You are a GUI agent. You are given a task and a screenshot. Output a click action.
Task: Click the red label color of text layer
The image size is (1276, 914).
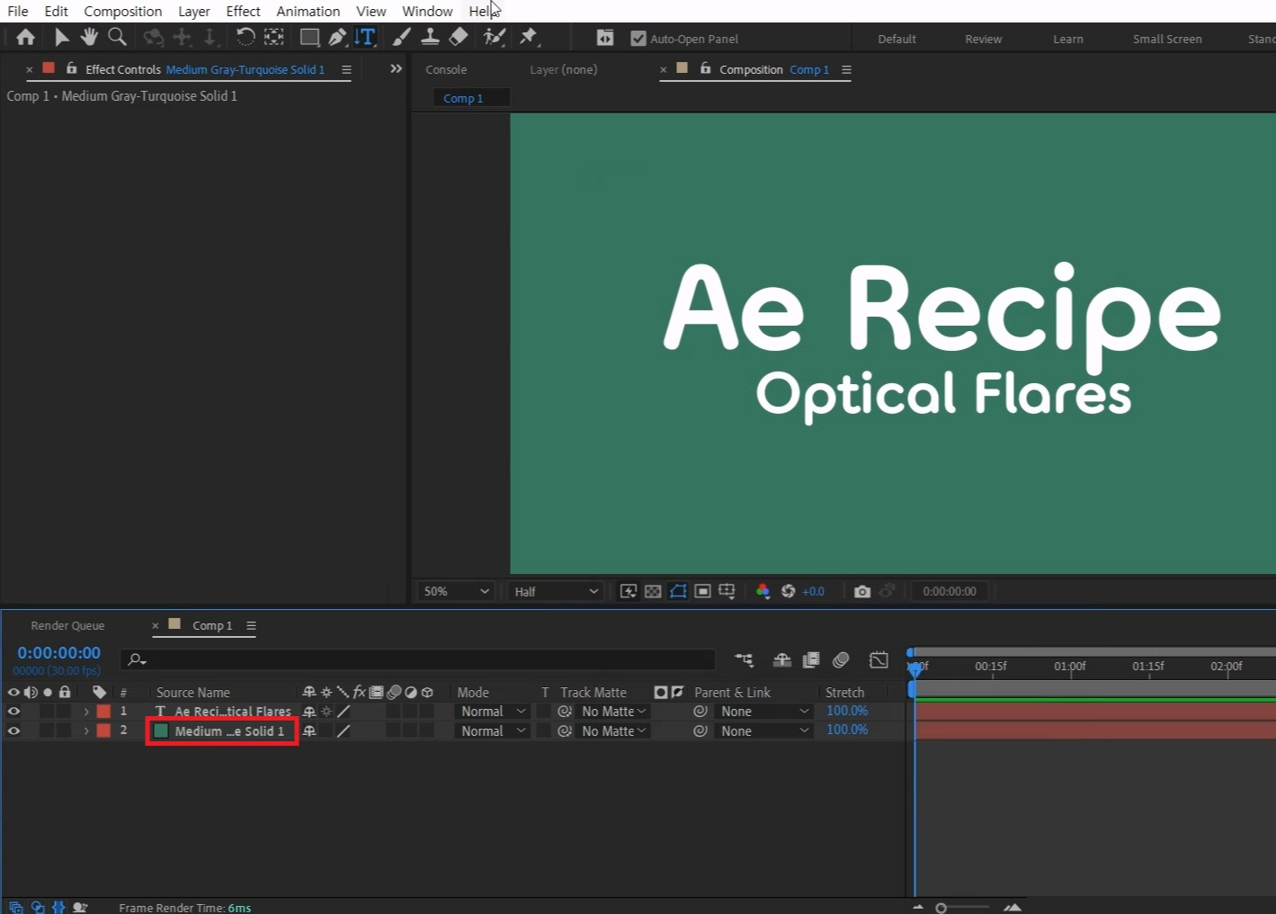103,711
